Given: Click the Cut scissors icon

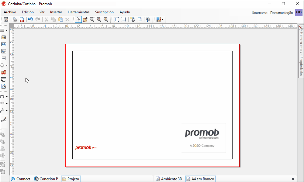Looking at the screenshot, I should point(46,19).
